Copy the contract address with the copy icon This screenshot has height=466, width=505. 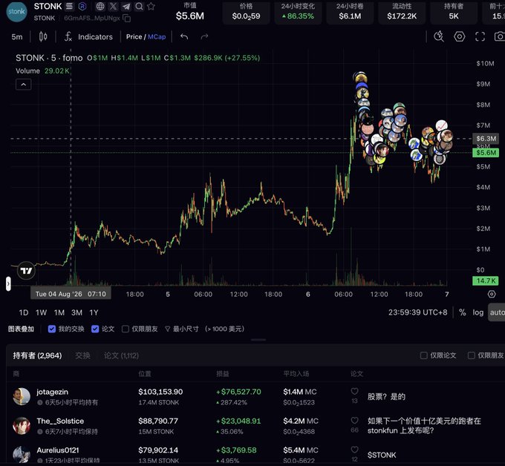(127, 19)
